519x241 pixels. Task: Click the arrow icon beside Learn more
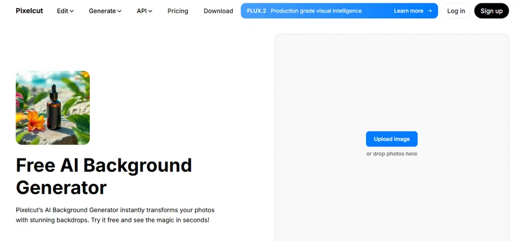[x=430, y=11]
